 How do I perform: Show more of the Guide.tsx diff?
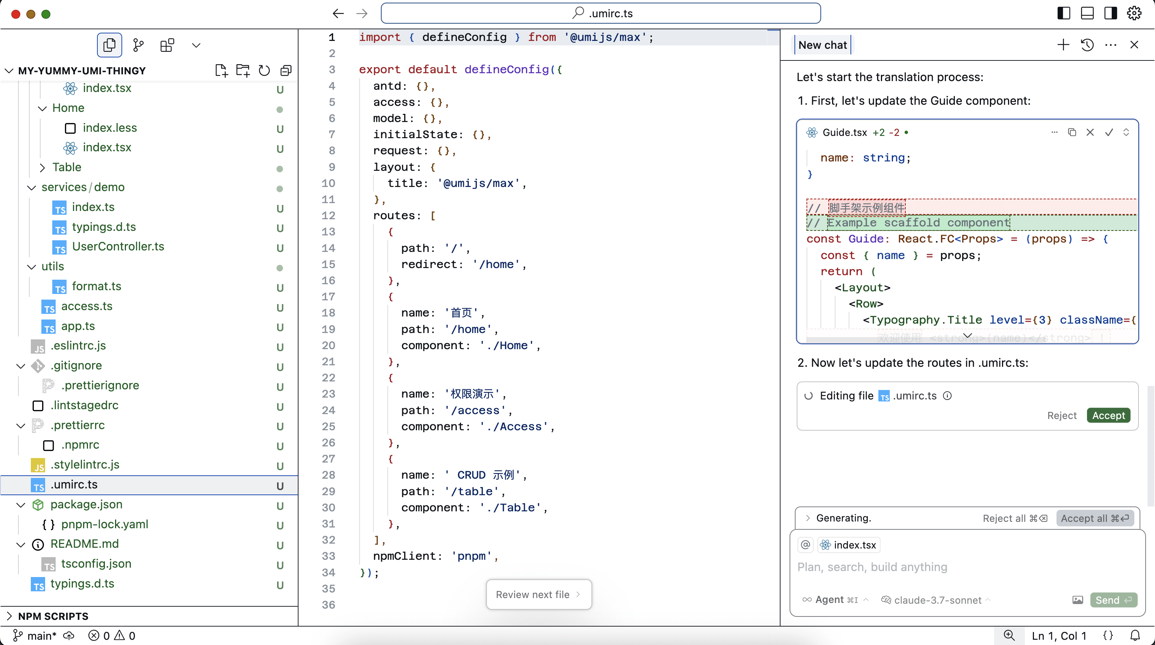point(968,335)
